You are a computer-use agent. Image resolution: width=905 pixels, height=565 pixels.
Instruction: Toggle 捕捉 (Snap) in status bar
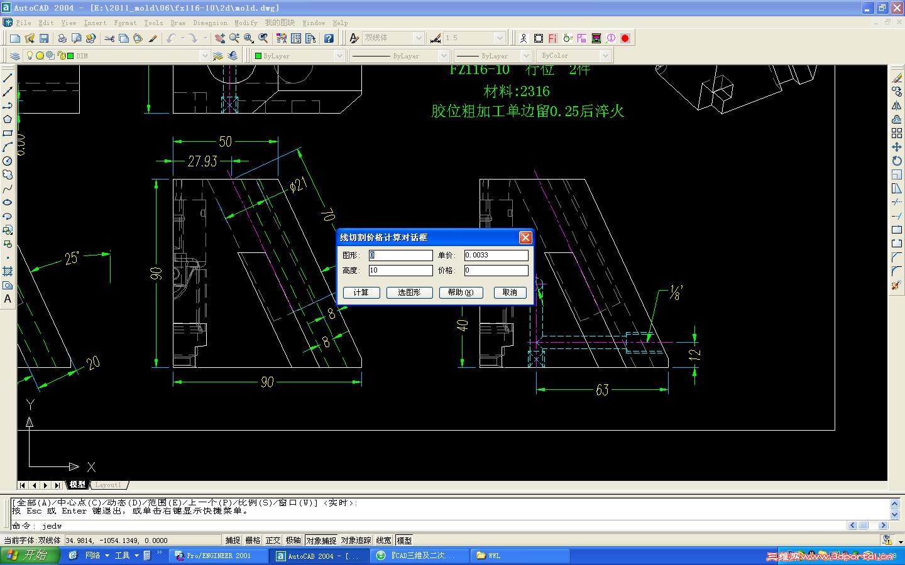coord(233,541)
